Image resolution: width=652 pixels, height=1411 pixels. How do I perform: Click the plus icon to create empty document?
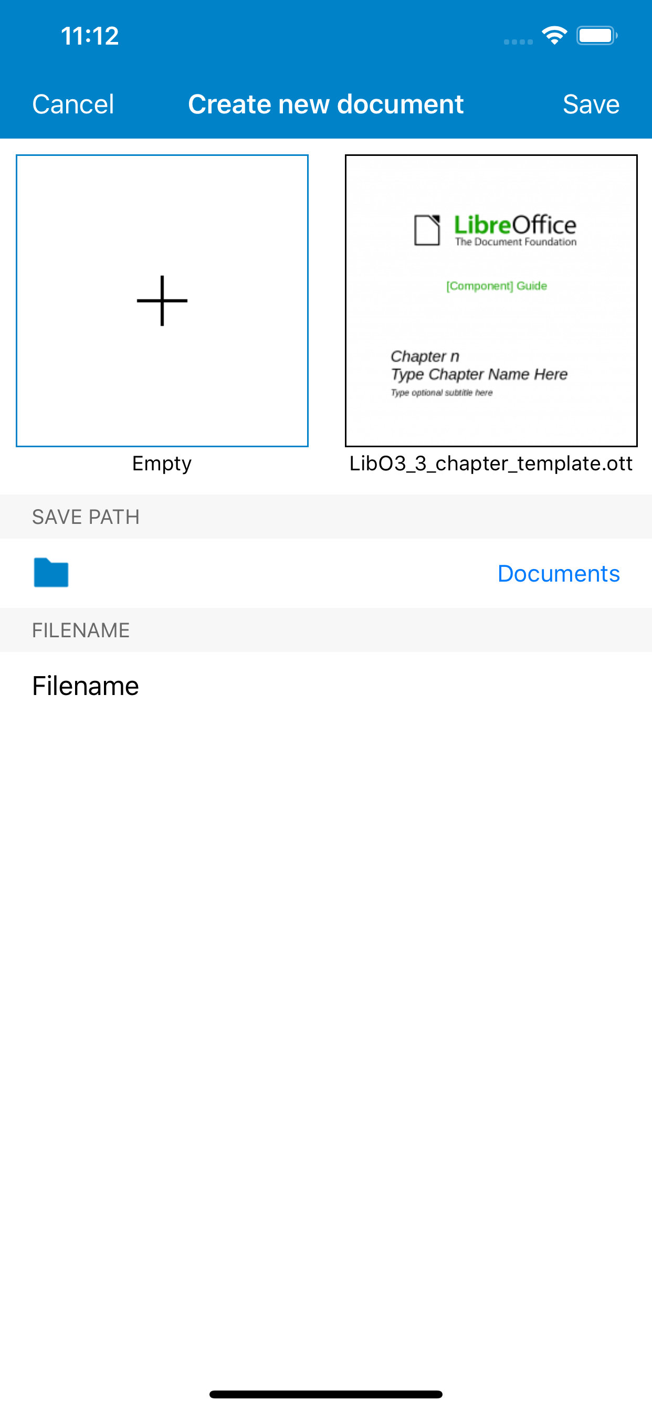click(x=162, y=300)
